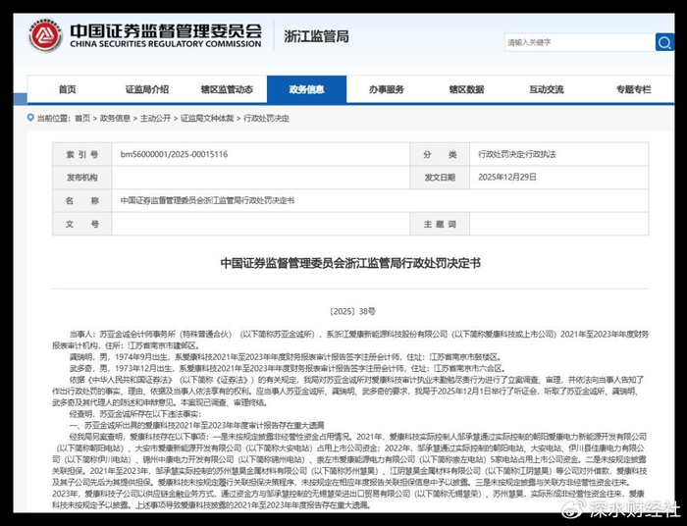The image size is (687, 526).
Task: Follow the 证监局文种体裁 breadcrumb link
Action: pyautogui.click(x=207, y=118)
